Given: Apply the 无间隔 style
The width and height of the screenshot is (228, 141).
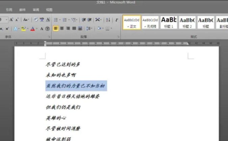Looking at the screenshot, I should click(x=150, y=22).
